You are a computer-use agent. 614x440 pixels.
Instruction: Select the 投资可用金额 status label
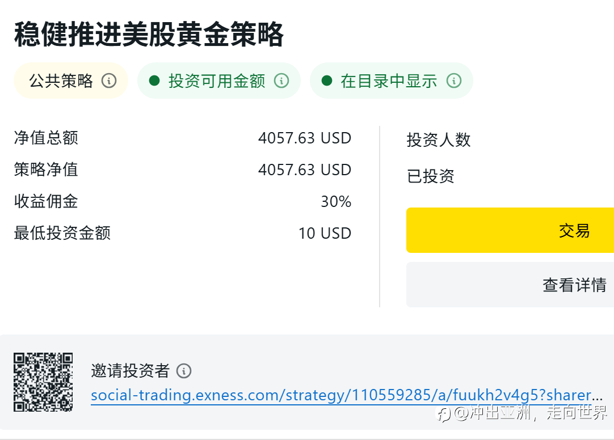click(x=217, y=81)
